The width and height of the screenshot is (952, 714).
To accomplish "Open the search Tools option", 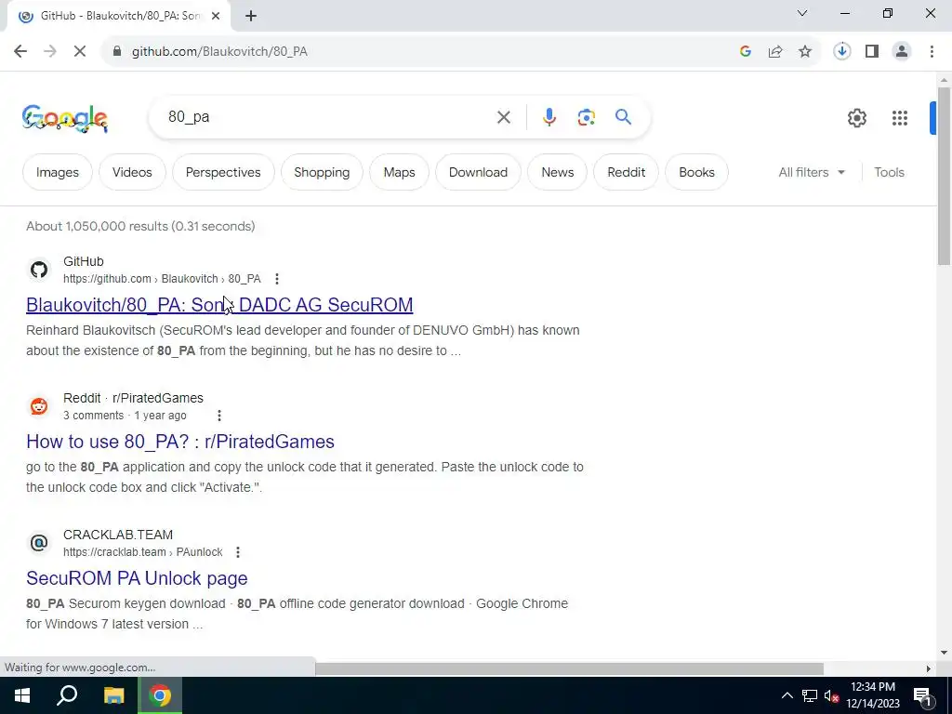I will click(889, 172).
